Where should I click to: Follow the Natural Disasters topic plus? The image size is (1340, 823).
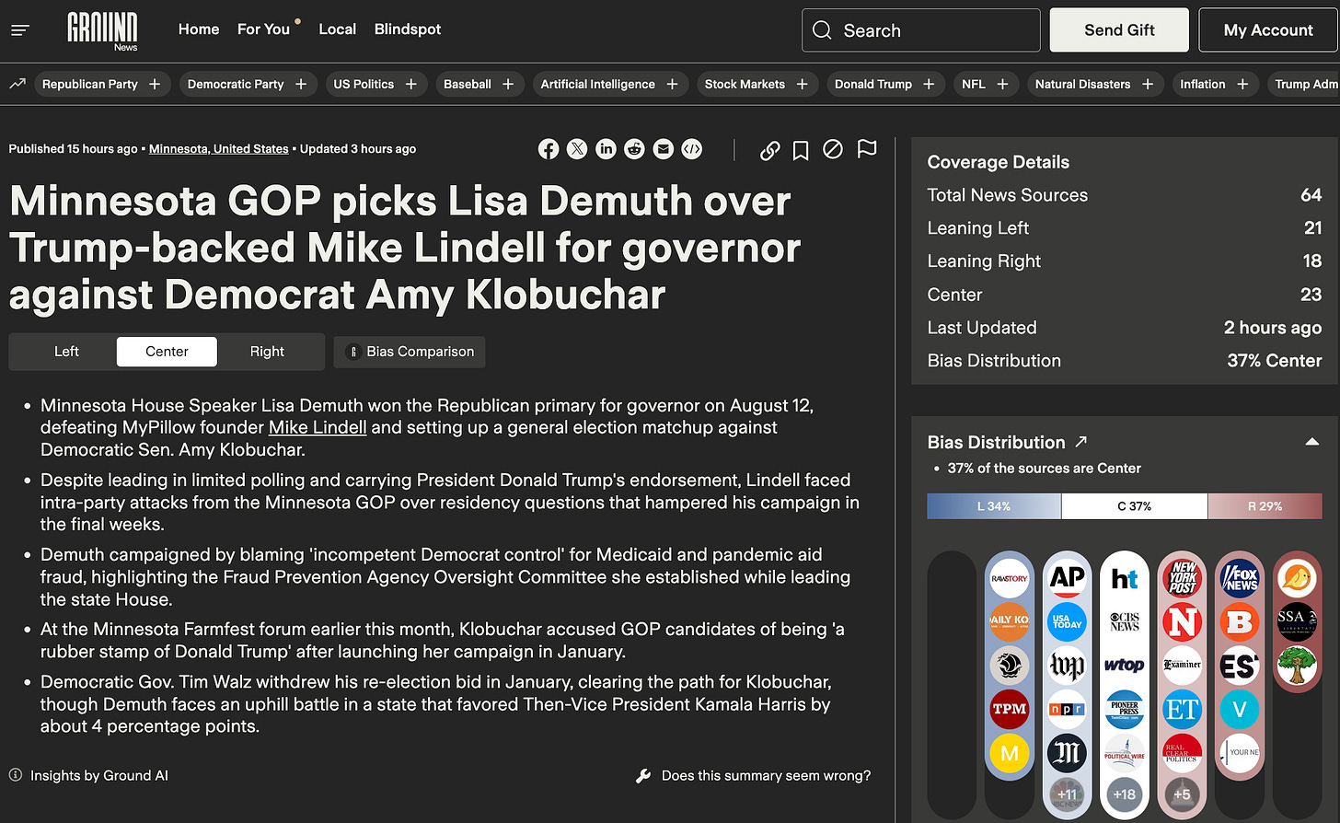point(1148,84)
